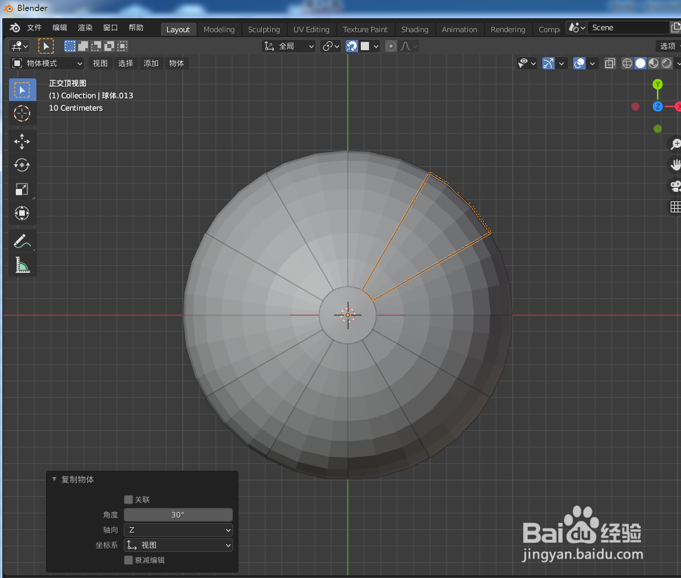Select the Move tool in the left toolbar
Screen dimensions: 681x578
tap(21, 141)
